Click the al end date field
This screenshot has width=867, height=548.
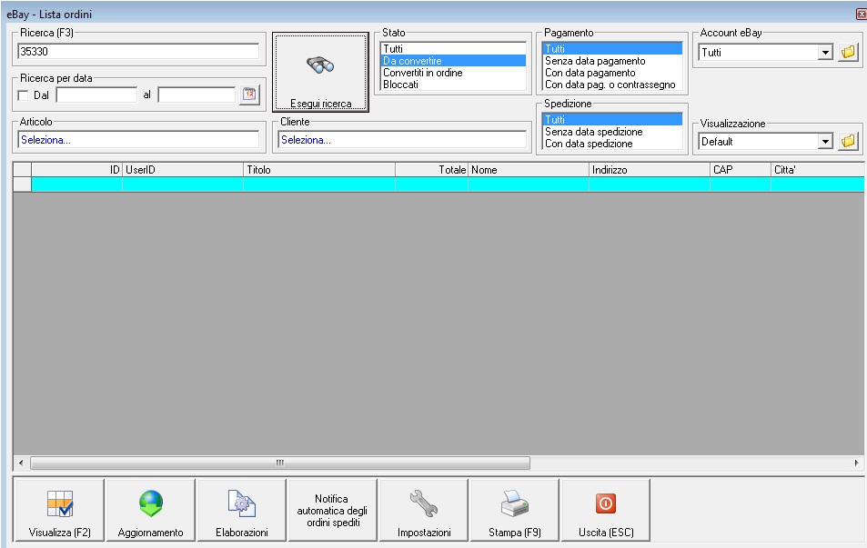[x=197, y=95]
